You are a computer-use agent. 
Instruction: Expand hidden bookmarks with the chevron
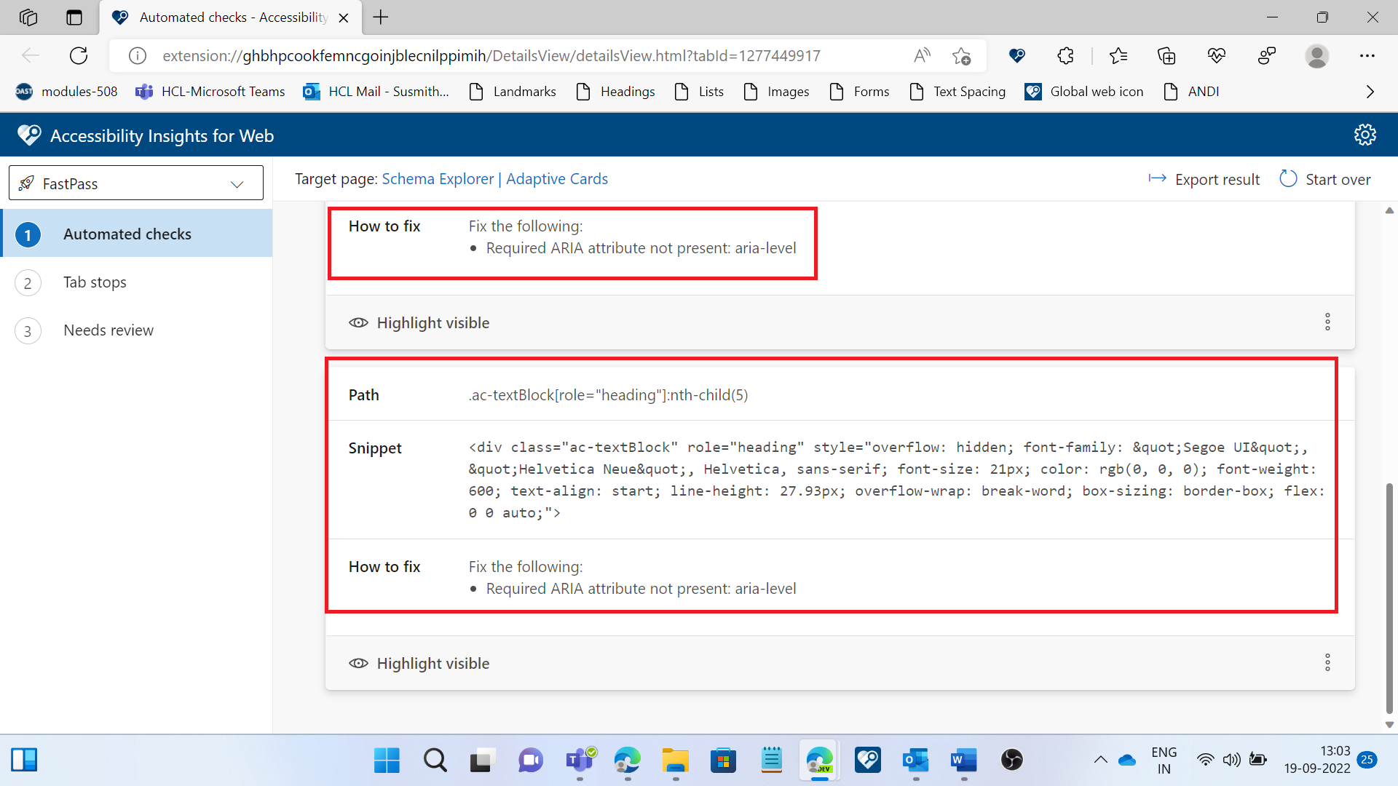(1370, 91)
